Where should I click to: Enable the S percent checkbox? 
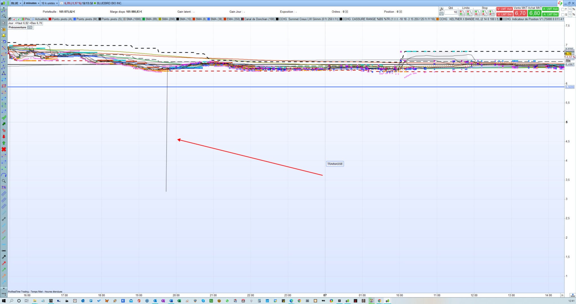(563, 15)
